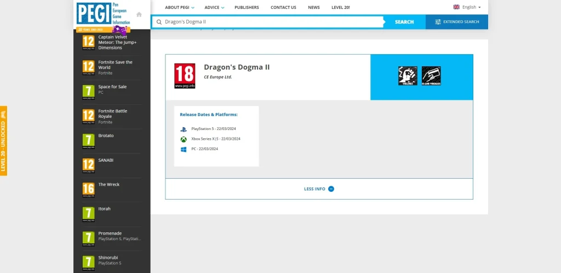
Task: Click the home icon beside PEGI logo
Action: coord(139,15)
